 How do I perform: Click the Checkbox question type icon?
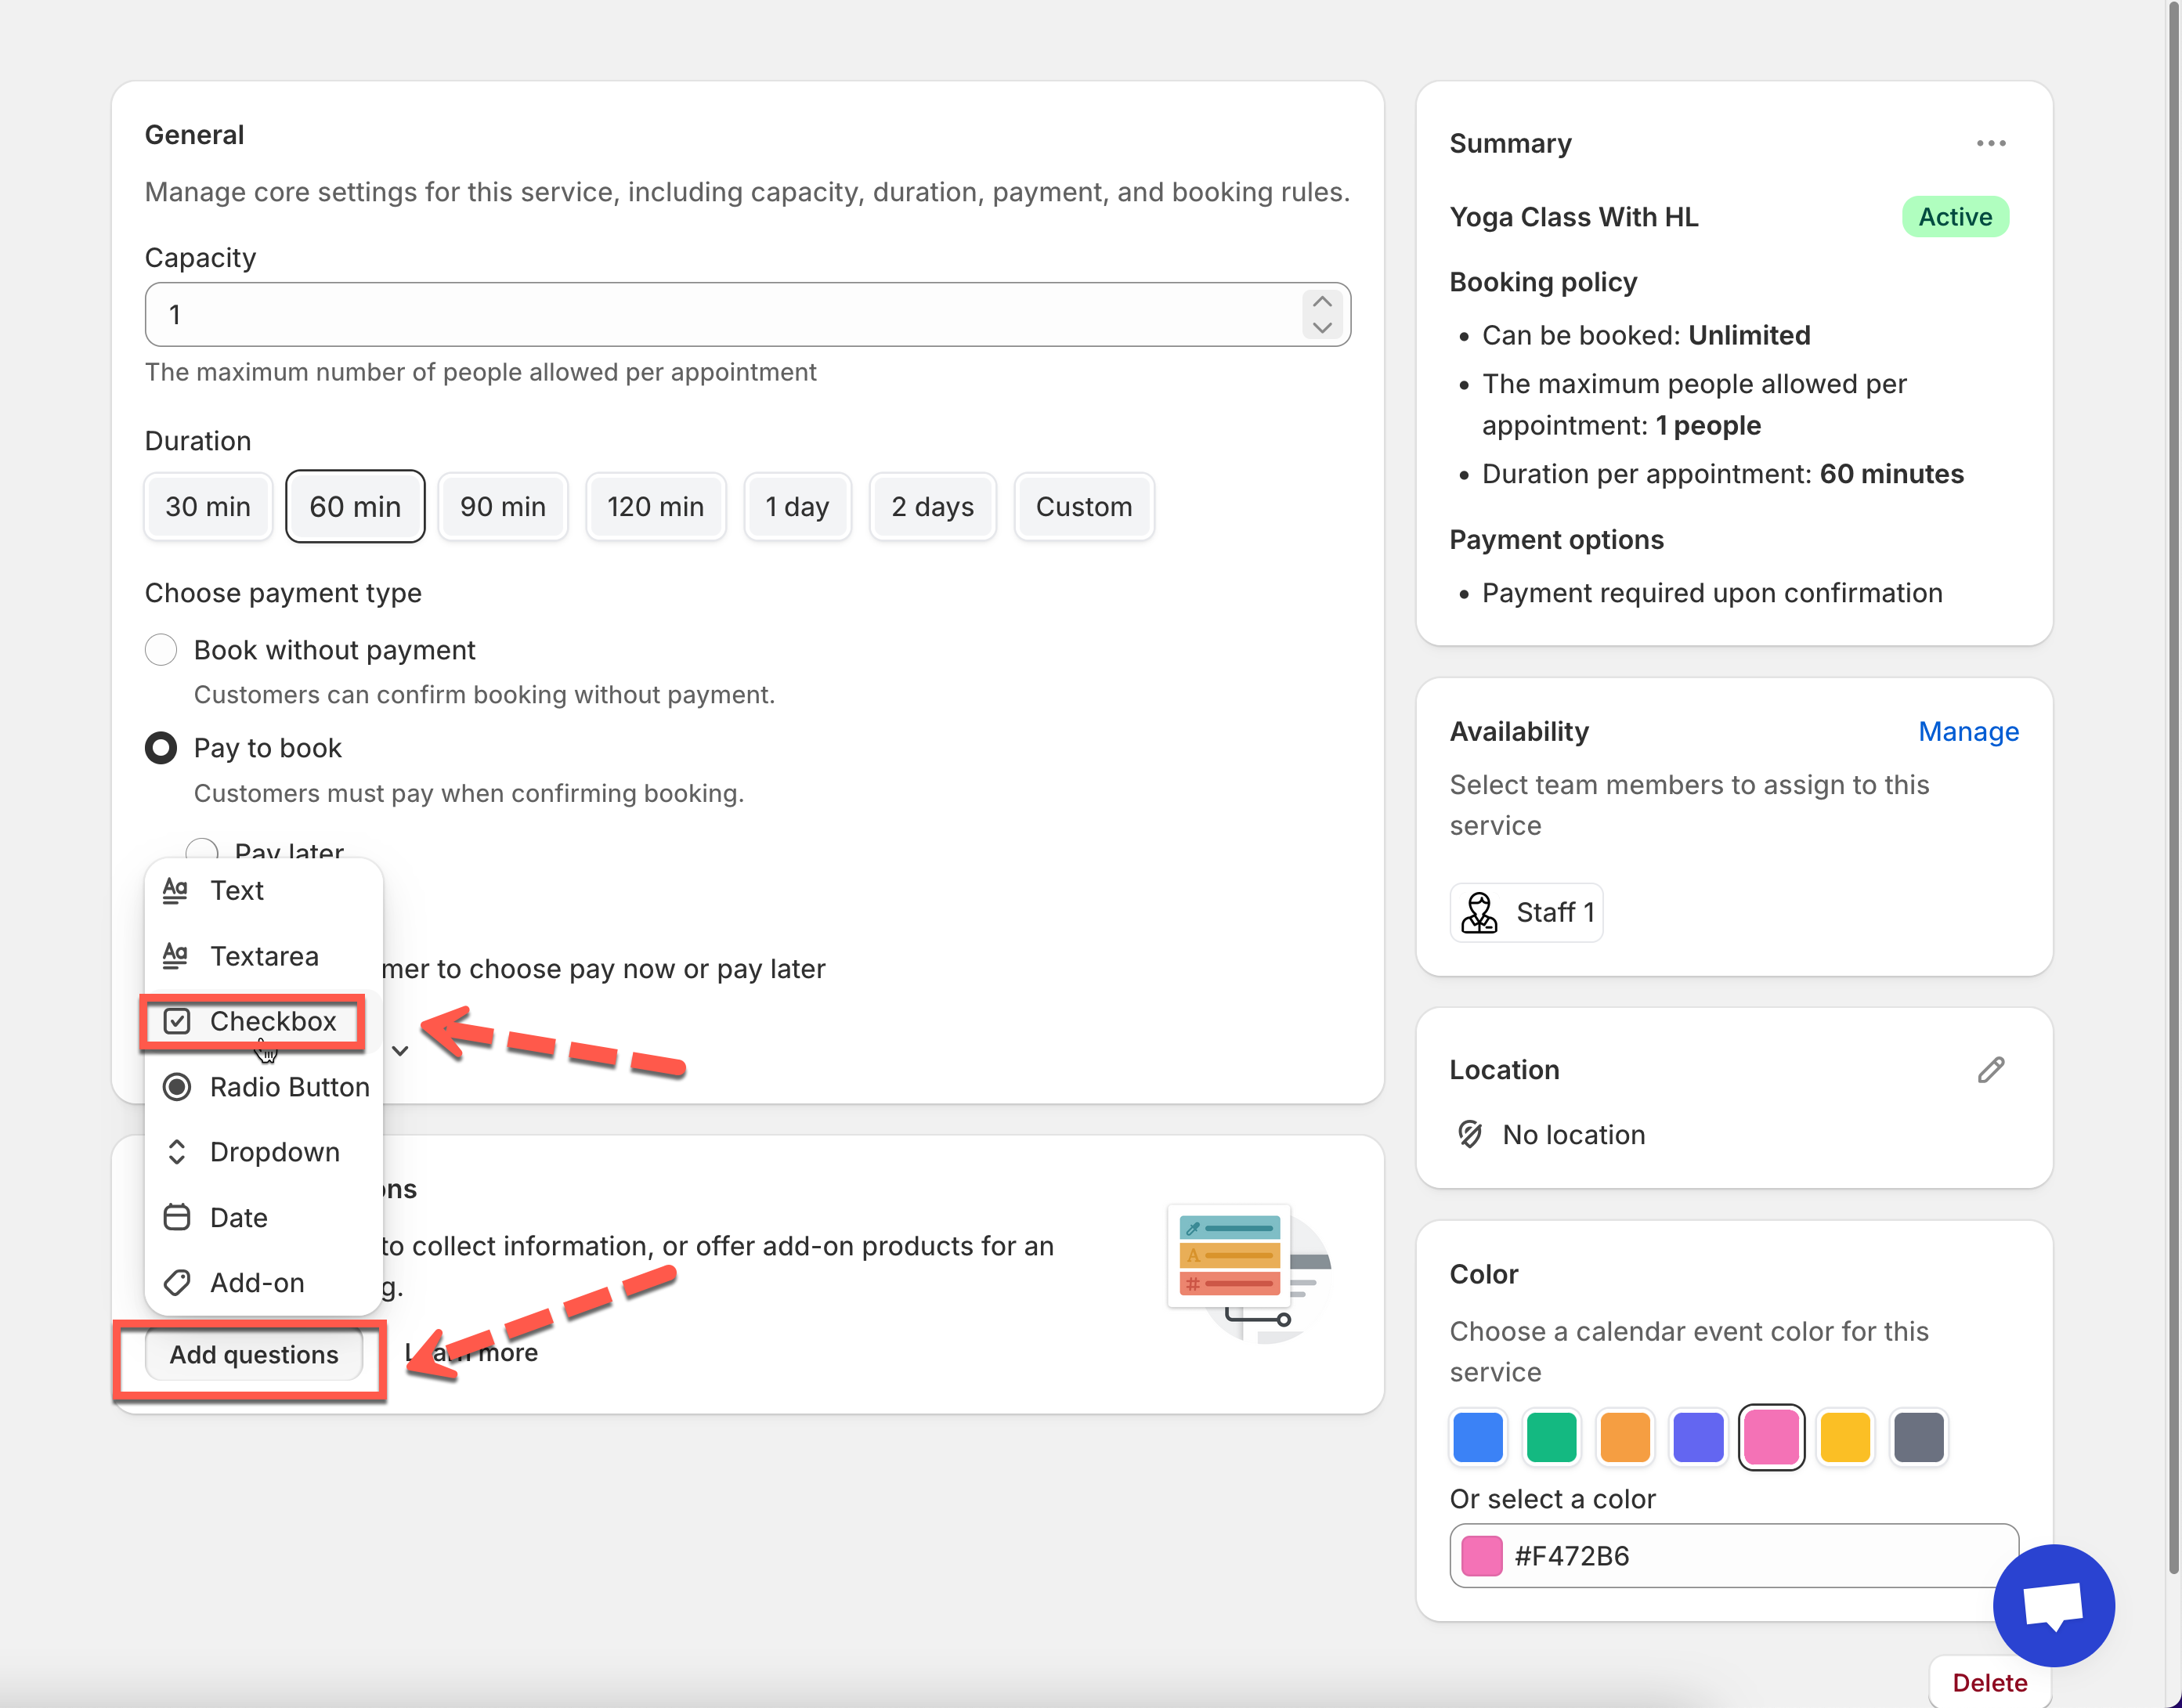pyautogui.click(x=177, y=1021)
